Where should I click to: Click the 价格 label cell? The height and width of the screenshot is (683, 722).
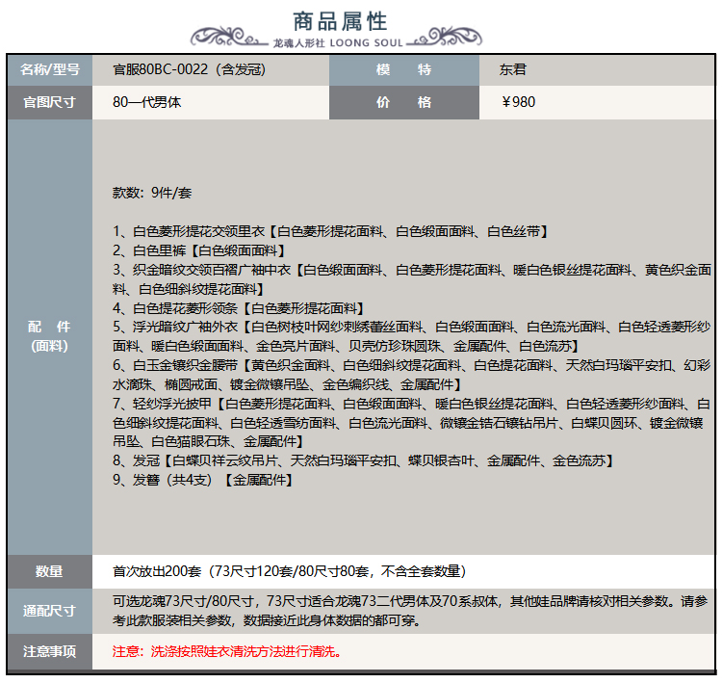(403, 102)
